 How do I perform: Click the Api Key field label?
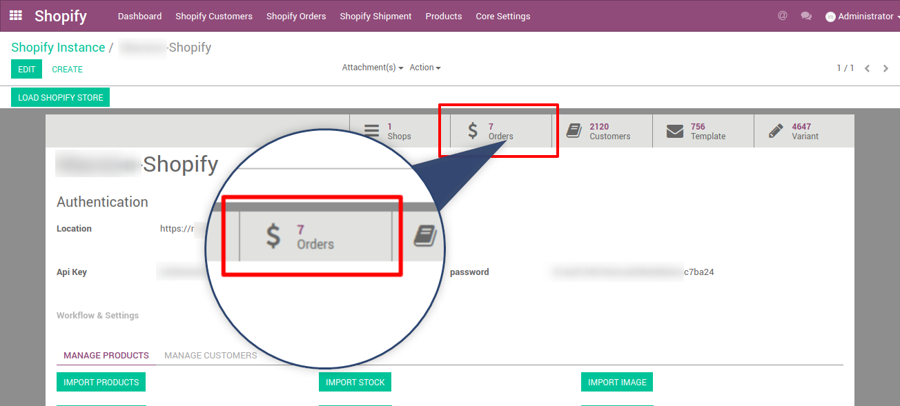pos(72,272)
